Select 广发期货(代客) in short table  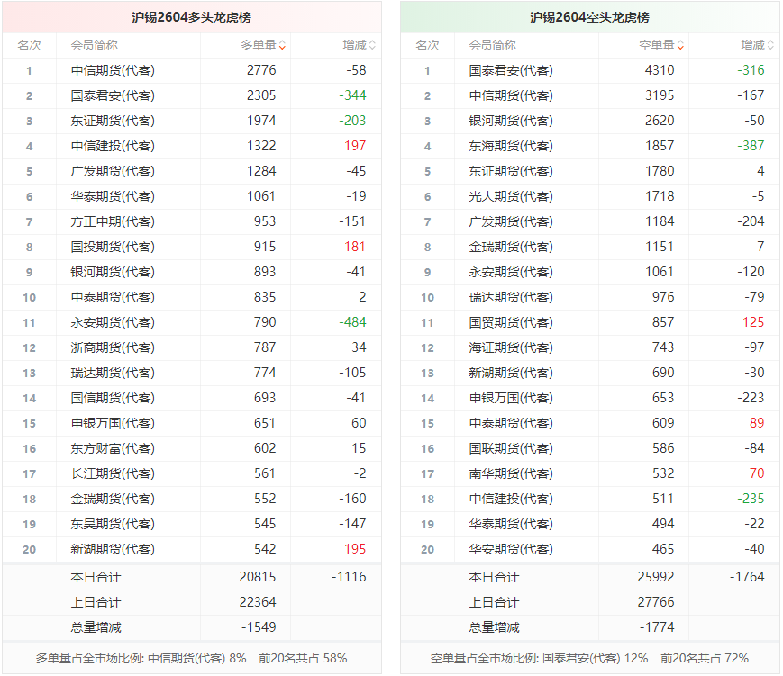(x=511, y=221)
